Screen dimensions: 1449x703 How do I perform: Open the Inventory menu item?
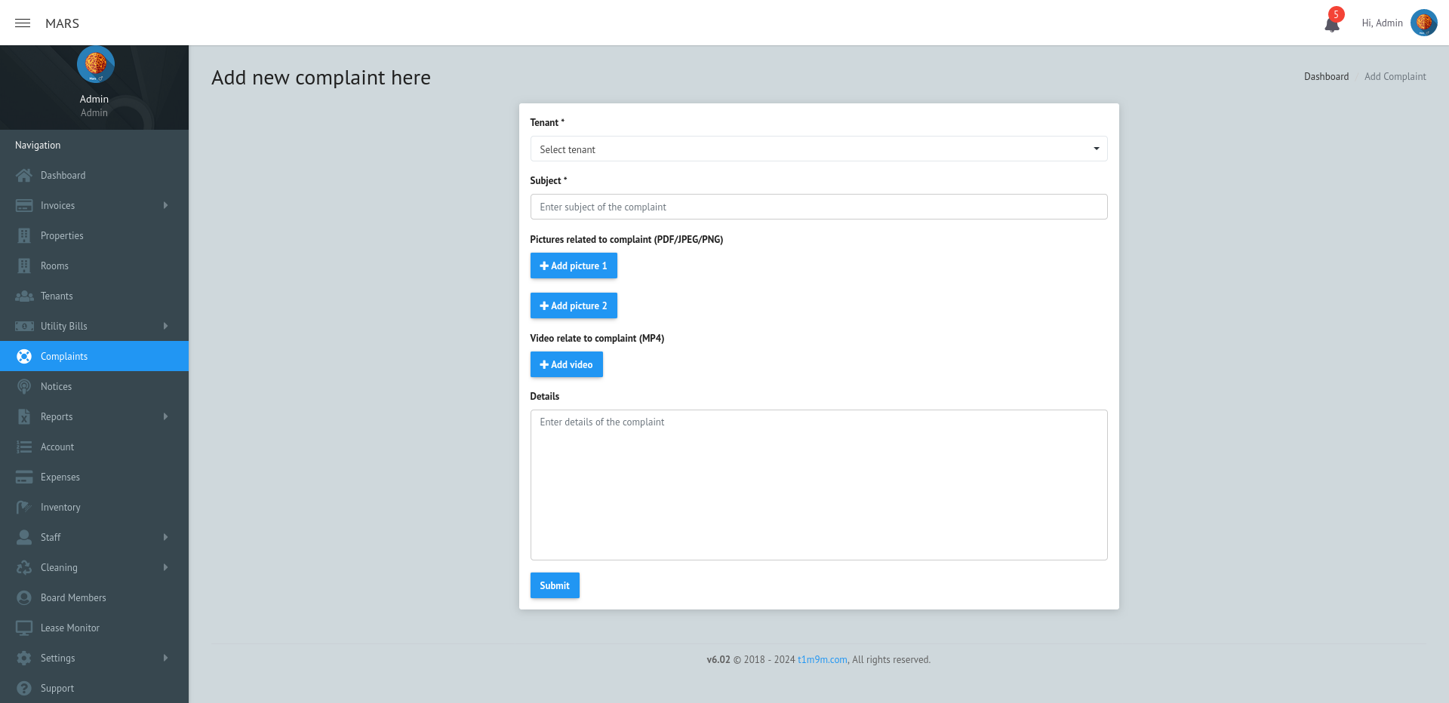tap(94, 507)
